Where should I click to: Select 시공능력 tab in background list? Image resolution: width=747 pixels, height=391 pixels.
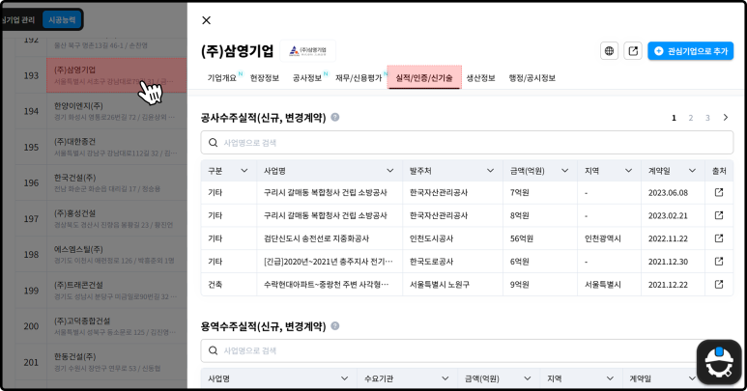(x=62, y=20)
